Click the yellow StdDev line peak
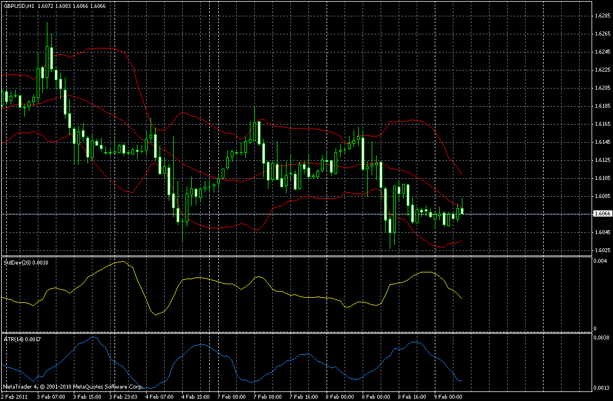This screenshot has width=613, height=401. (x=123, y=261)
